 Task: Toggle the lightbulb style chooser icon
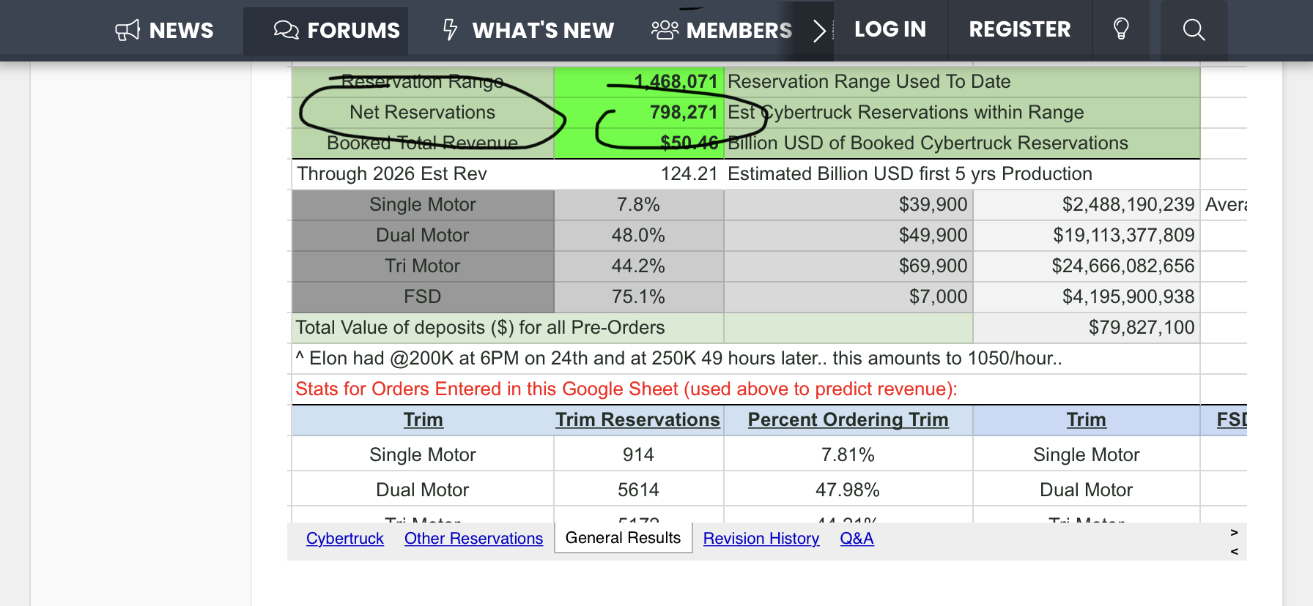(1121, 29)
